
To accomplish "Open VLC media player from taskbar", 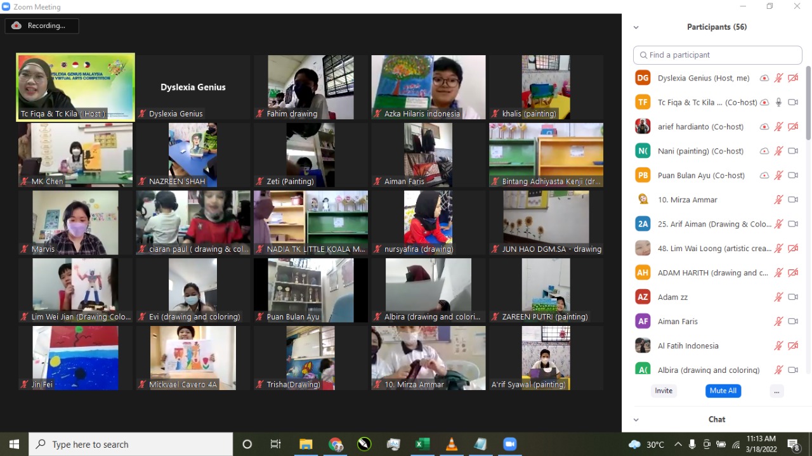I will (x=452, y=444).
